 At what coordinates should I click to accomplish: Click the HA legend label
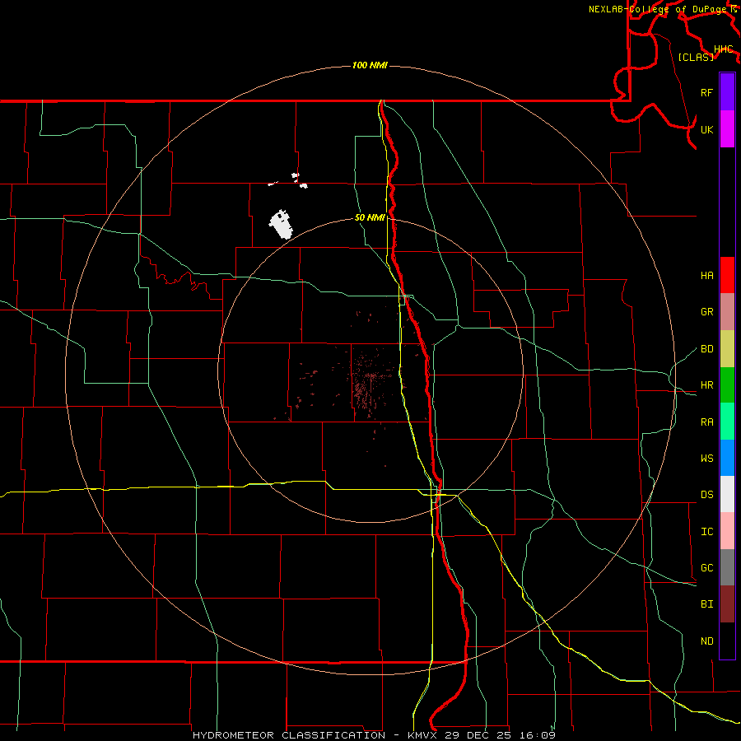pos(706,276)
